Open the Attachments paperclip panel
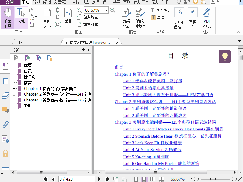 pyautogui.click(x=5, y=124)
